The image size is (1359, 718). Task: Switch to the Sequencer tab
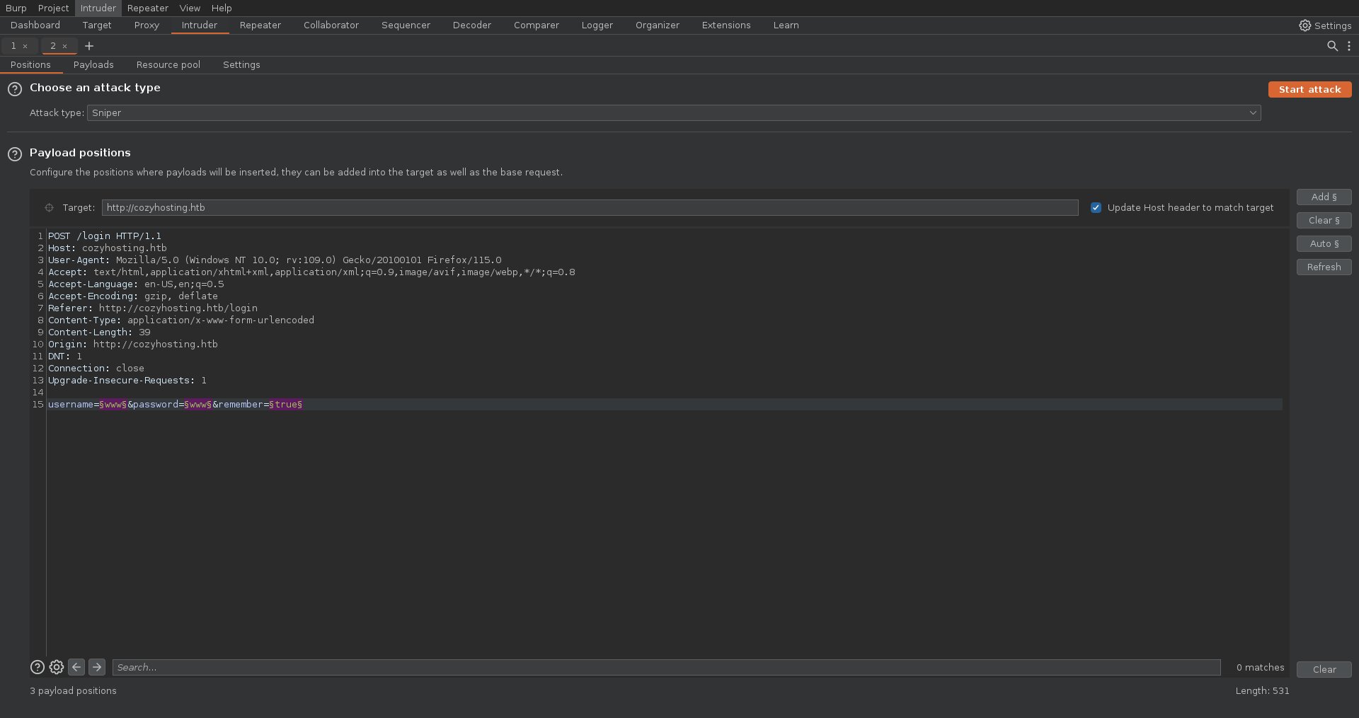406,25
